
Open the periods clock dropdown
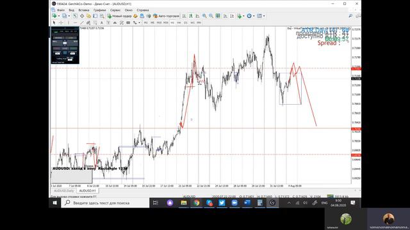251,16
